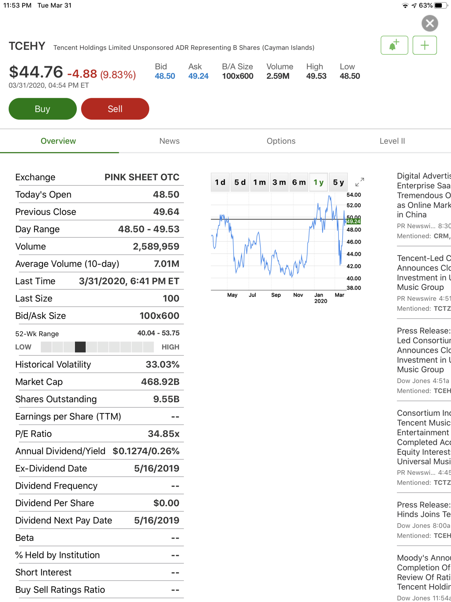The height and width of the screenshot is (602, 451).
Task: Expand the price chart to fullscreen
Action: (x=360, y=182)
